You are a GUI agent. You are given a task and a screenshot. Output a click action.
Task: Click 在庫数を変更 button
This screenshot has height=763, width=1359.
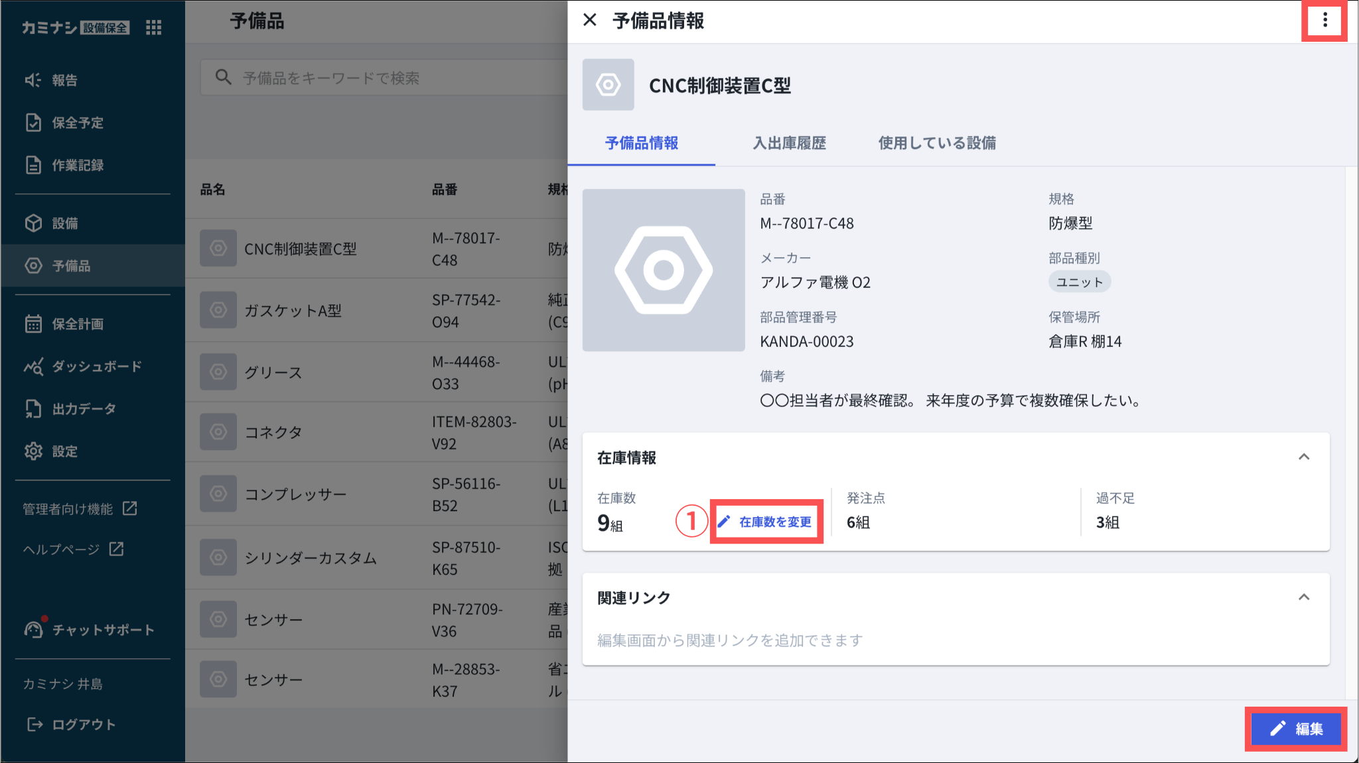(766, 522)
